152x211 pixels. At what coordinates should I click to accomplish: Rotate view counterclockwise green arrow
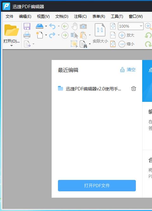tap(149, 36)
